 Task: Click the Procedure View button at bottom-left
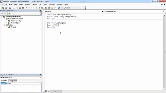click(44, 91)
